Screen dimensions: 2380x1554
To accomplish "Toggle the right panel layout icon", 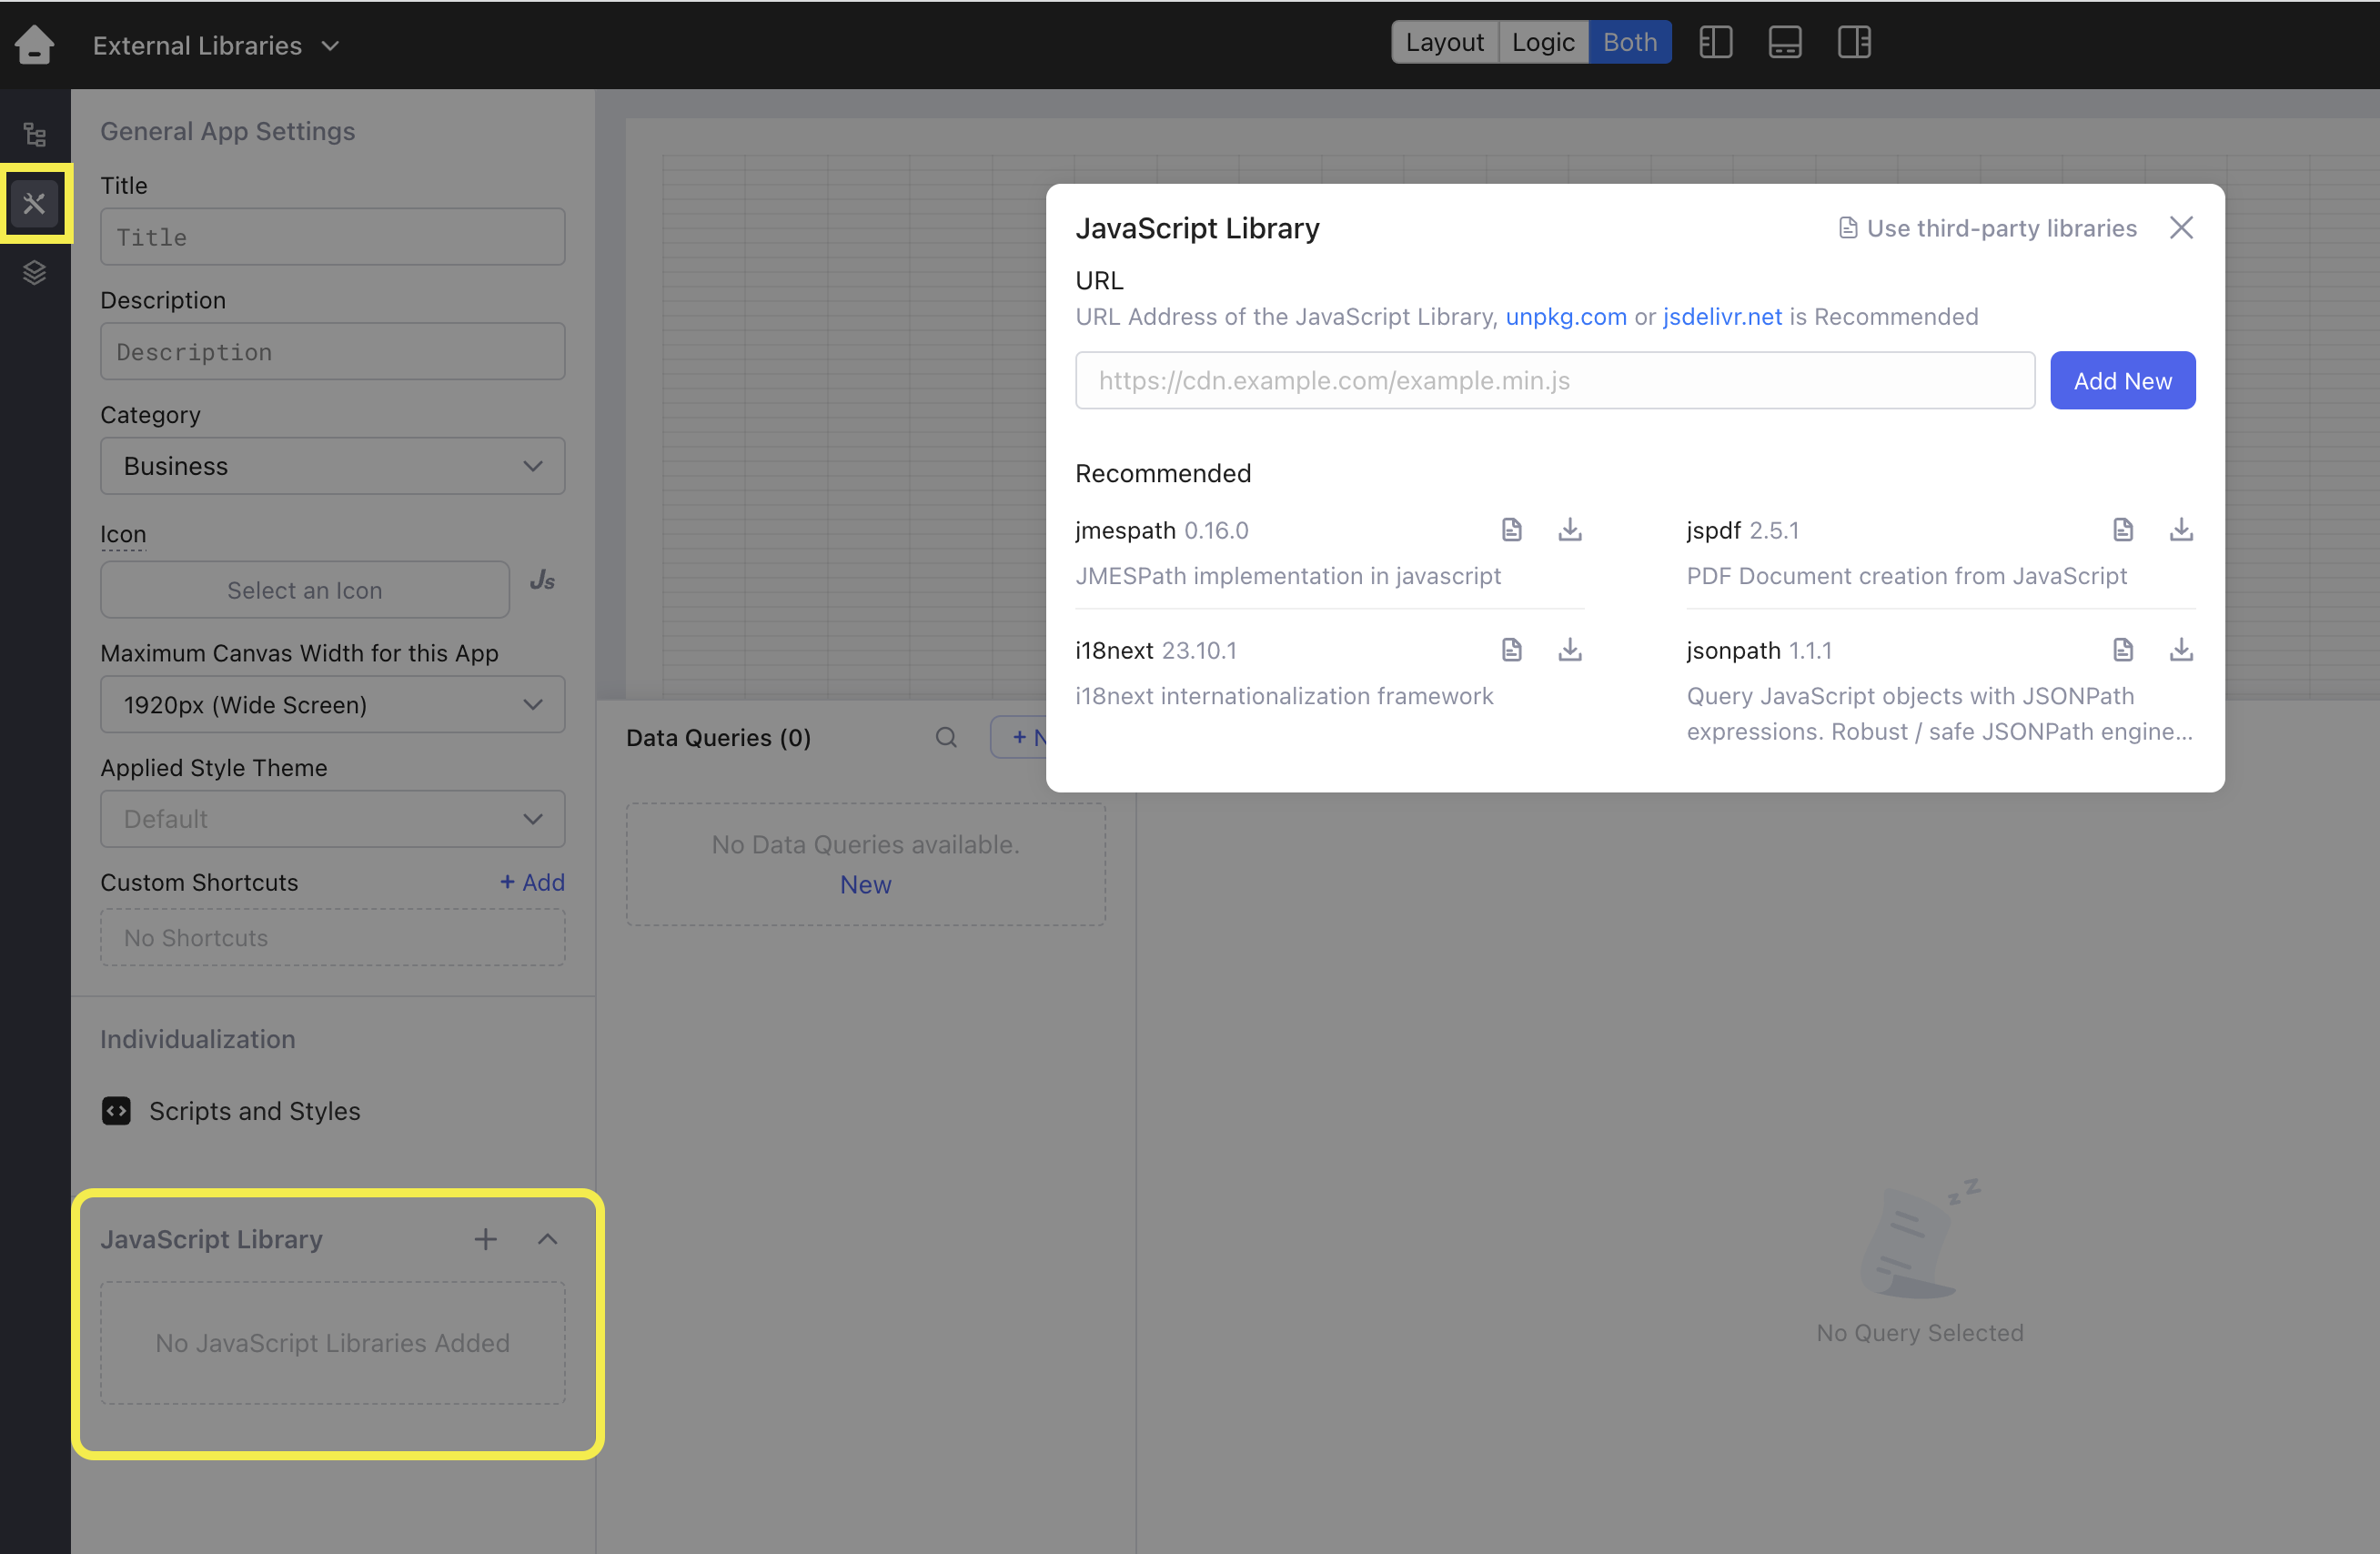I will click(1853, 42).
